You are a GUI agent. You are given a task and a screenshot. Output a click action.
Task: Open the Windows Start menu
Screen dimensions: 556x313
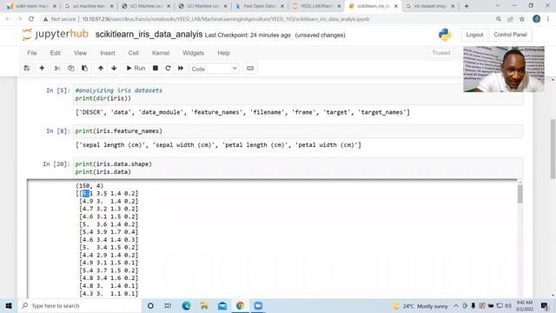coord(9,305)
